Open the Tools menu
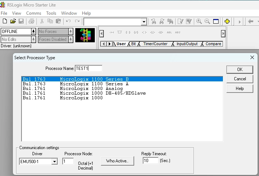Viewport: 259px width, 176px height. coord(51,13)
